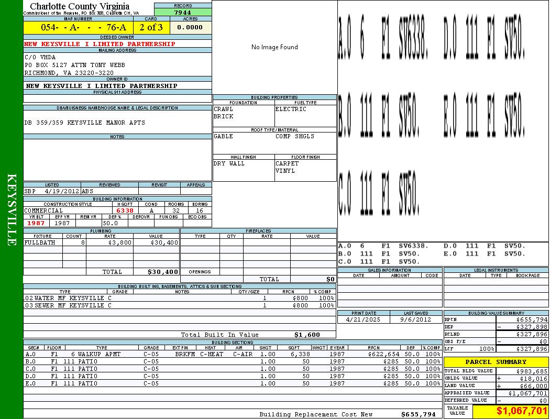Select fuel type "ELECTRIC"
Viewport: 550px width, 419px height.
(291, 109)
